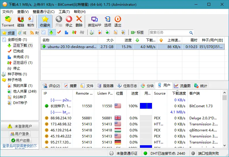Click the 开始 start button
Viewport: 229px width, 157px height.
(x=59, y=21)
